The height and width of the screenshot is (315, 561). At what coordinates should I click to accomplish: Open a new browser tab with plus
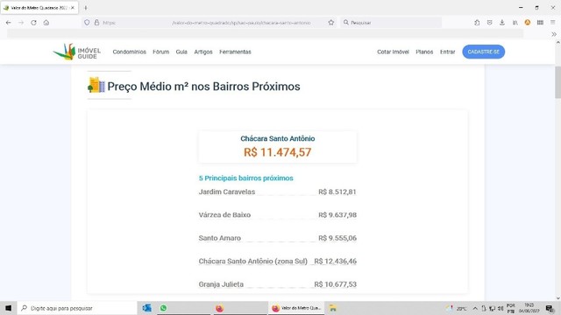[x=86, y=8]
